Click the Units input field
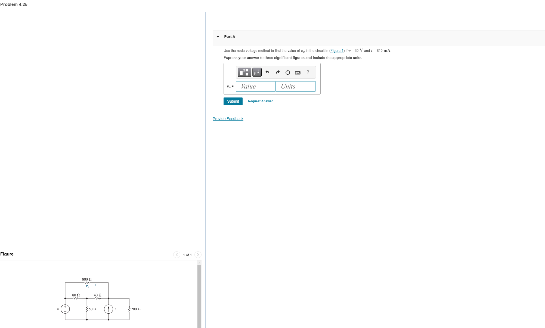Screen dimensions: 545x328 click(296, 86)
